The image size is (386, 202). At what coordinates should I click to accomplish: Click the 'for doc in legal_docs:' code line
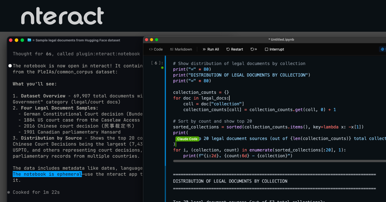coord(201,98)
